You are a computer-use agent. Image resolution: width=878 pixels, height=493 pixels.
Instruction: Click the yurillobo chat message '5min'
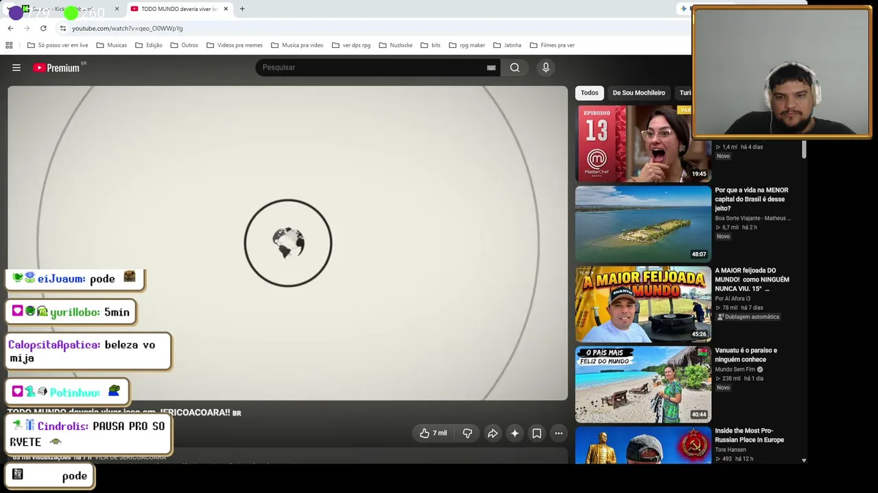point(71,312)
